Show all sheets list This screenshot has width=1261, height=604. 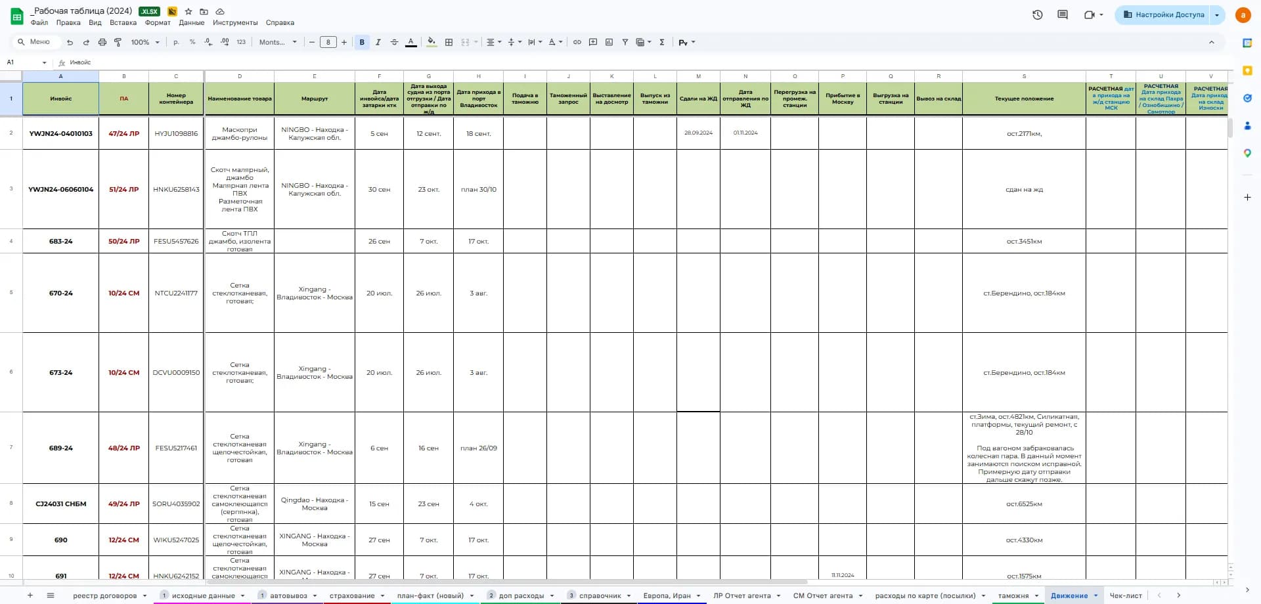click(x=51, y=595)
